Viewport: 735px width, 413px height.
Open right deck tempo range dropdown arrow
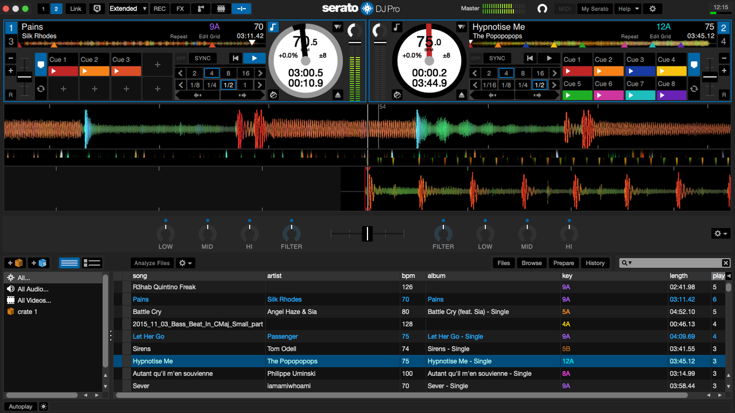click(x=461, y=27)
